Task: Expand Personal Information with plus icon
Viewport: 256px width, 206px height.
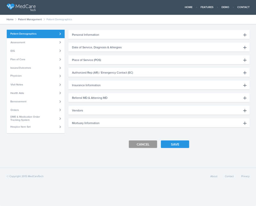Action: 245,35
